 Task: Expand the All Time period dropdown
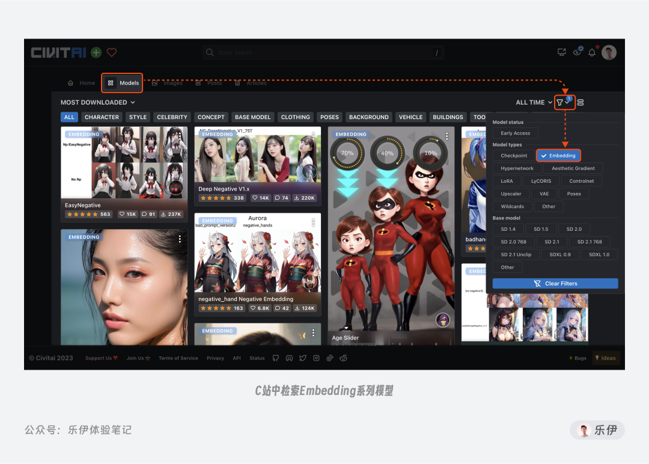tap(534, 102)
